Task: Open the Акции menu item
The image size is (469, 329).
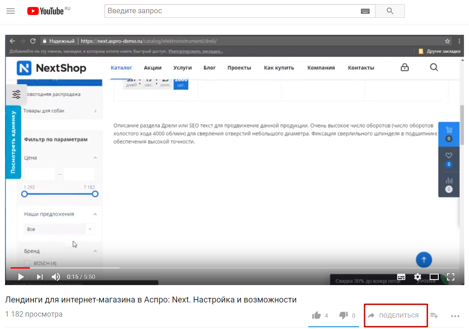Action: click(153, 68)
